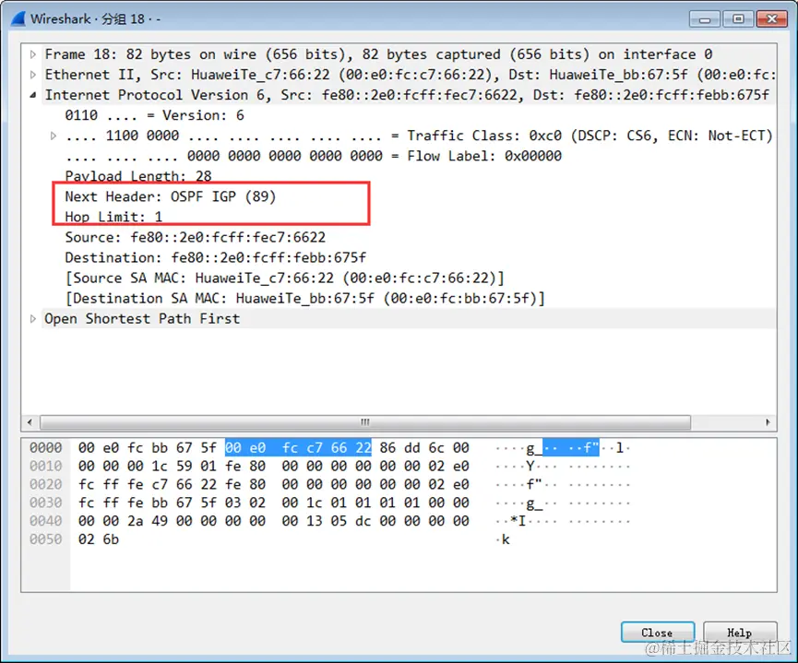Expand the Ethernet II row
The height and width of the screenshot is (663, 798).
click(x=33, y=75)
